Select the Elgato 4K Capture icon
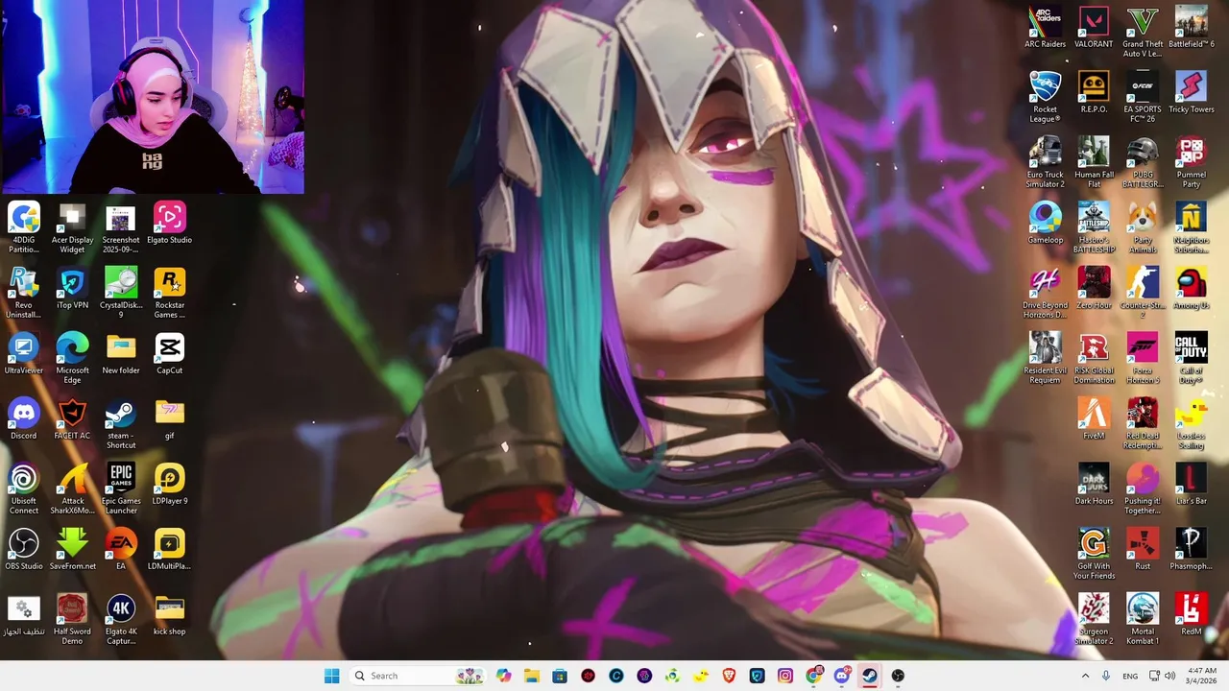Image resolution: width=1229 pixels, height=691 pixels. (121, 619)
